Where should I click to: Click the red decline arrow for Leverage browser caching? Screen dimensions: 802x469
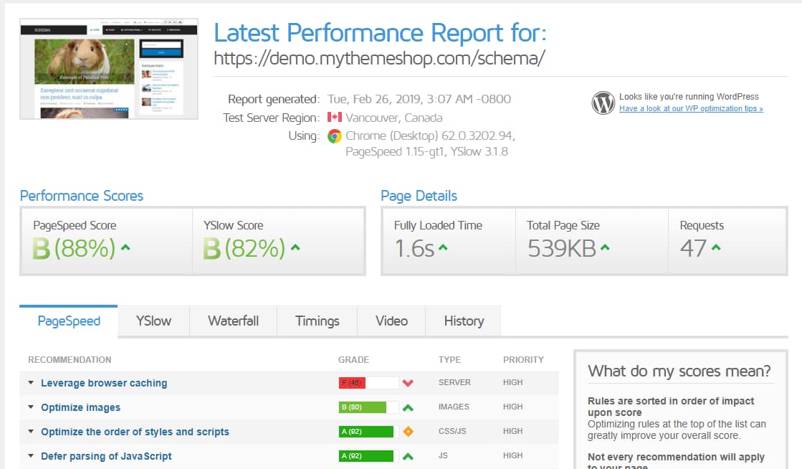click(x=407, y=383)
